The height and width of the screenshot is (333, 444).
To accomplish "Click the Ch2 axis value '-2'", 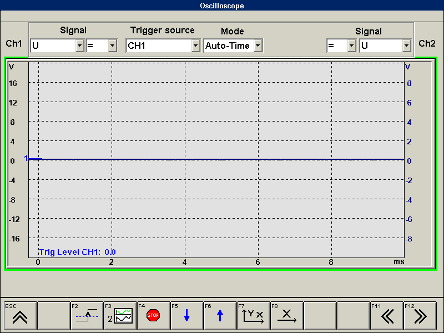I will pyautogui.click(x=408, y=180).
